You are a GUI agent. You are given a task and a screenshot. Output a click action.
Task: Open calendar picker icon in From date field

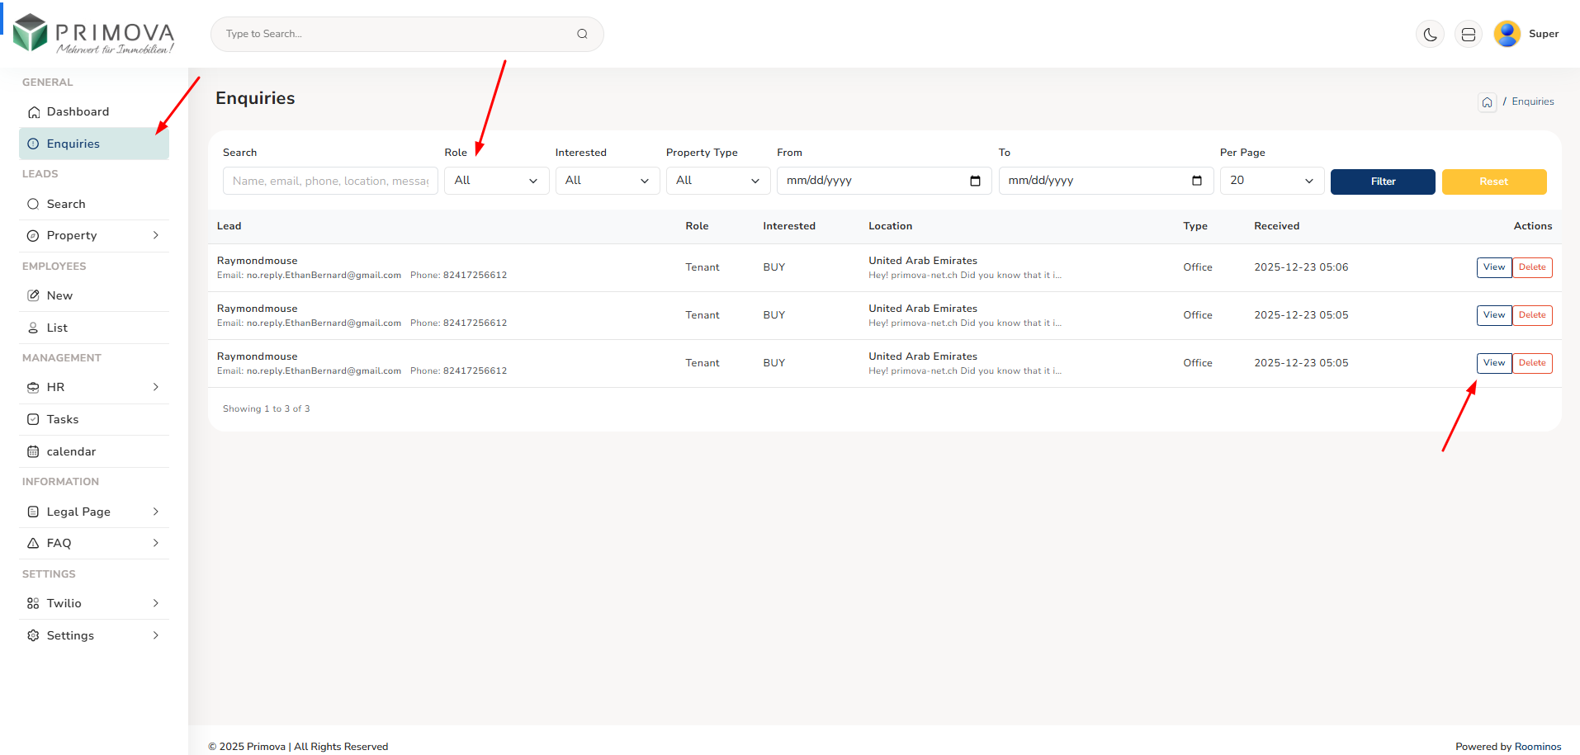pos(975,181)
